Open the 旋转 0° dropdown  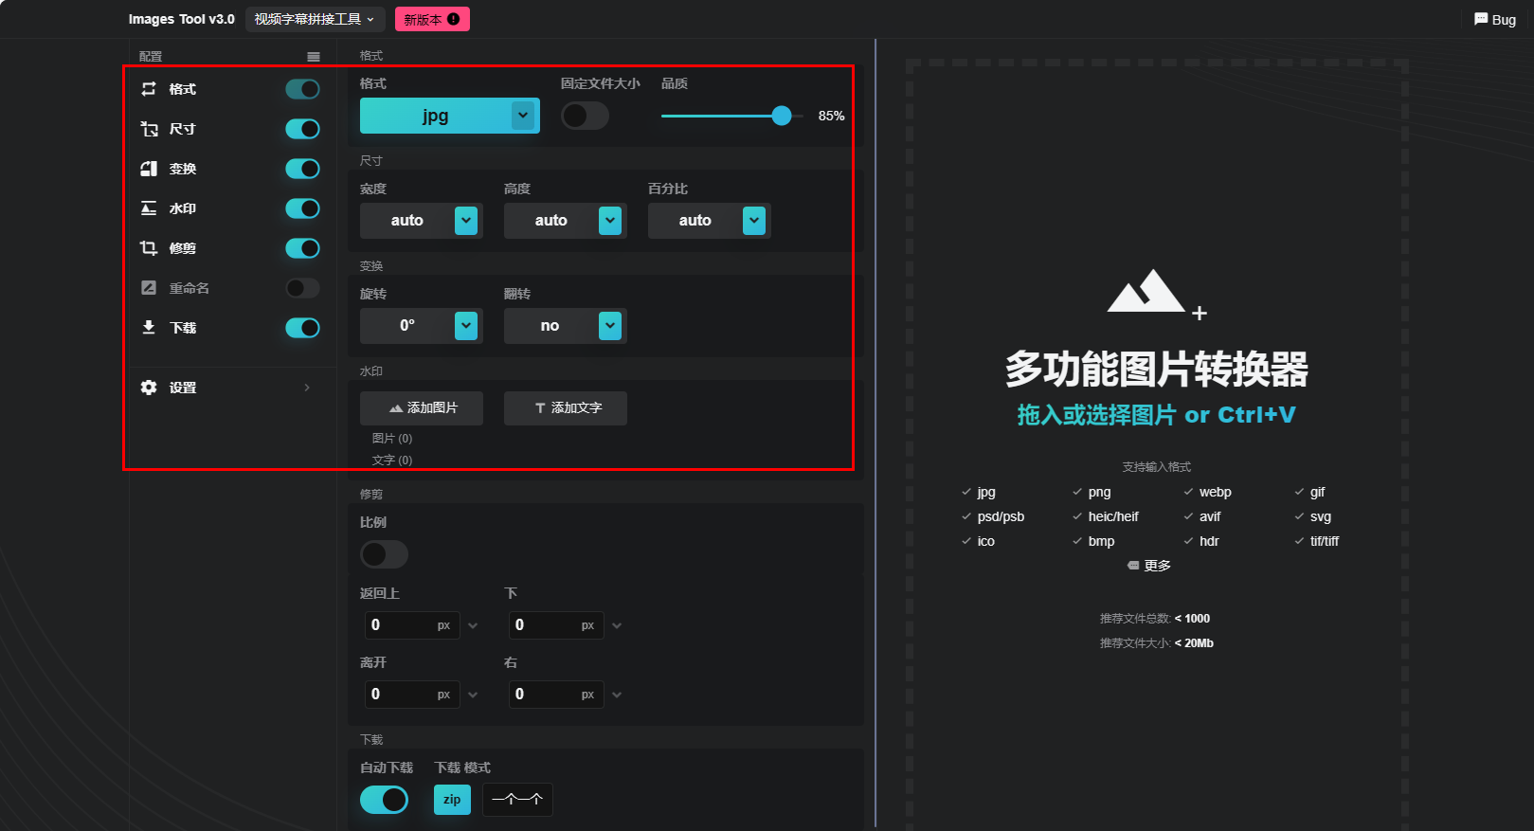pos(422,326)
